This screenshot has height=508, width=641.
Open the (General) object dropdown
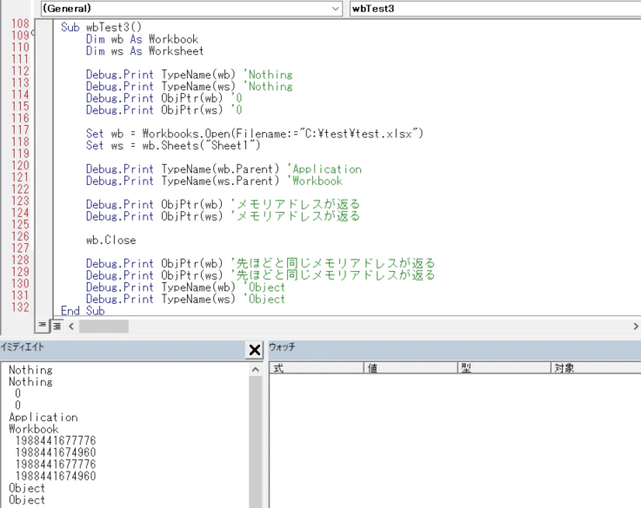191,9
